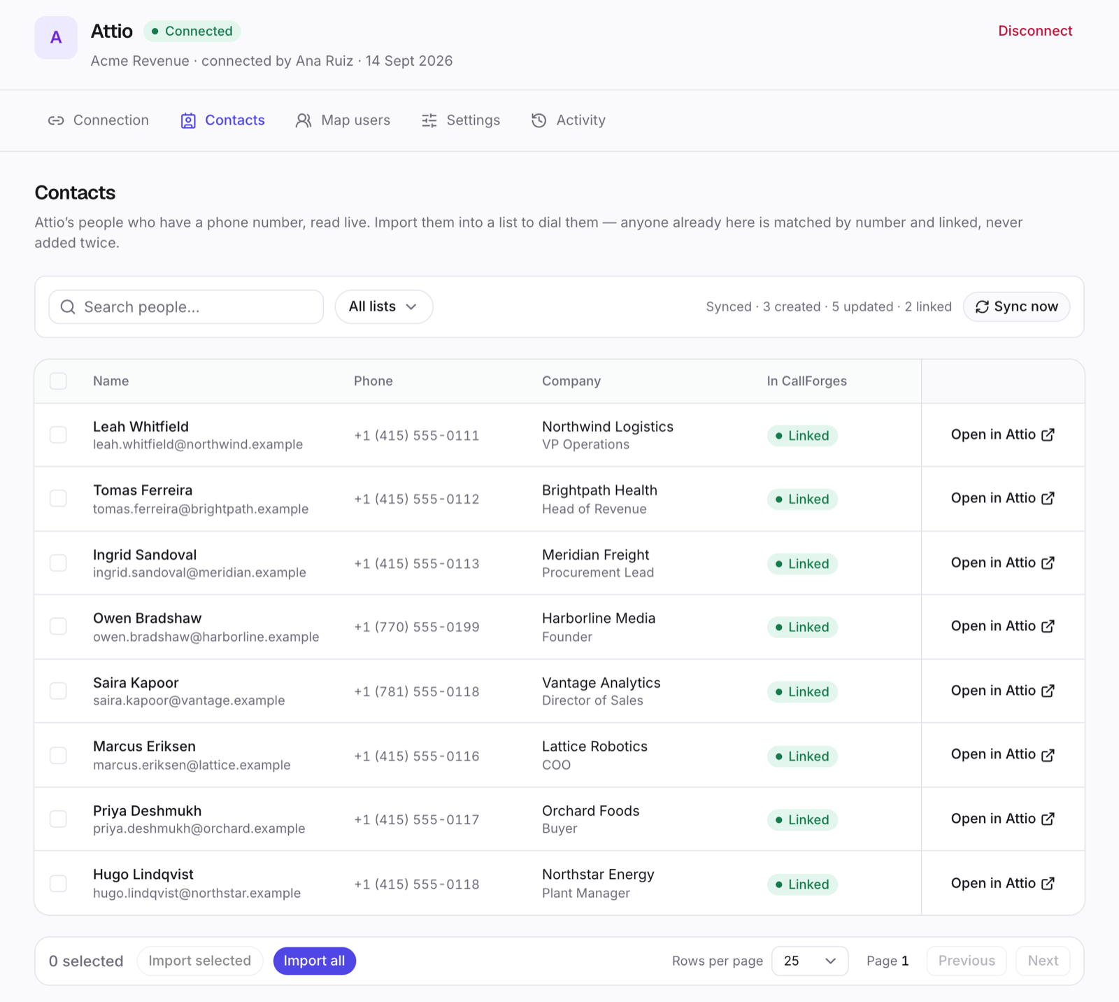Click external-link icon in Owen Bradshaw row

pos(1048,626)
